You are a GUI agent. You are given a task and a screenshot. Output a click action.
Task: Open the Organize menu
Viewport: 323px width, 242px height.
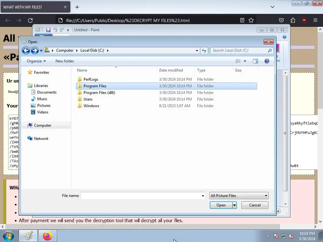point(36,61)
